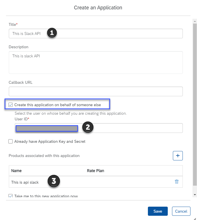Screen dimensions: 197x220
Task: Delete the 'This is api slack' product
Action: coord(177,182)
